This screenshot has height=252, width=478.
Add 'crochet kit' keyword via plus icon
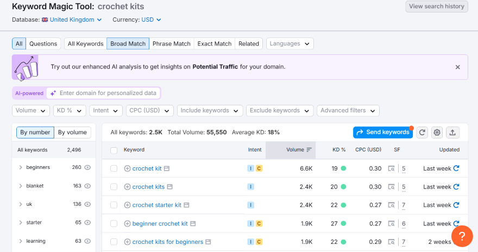128,168
